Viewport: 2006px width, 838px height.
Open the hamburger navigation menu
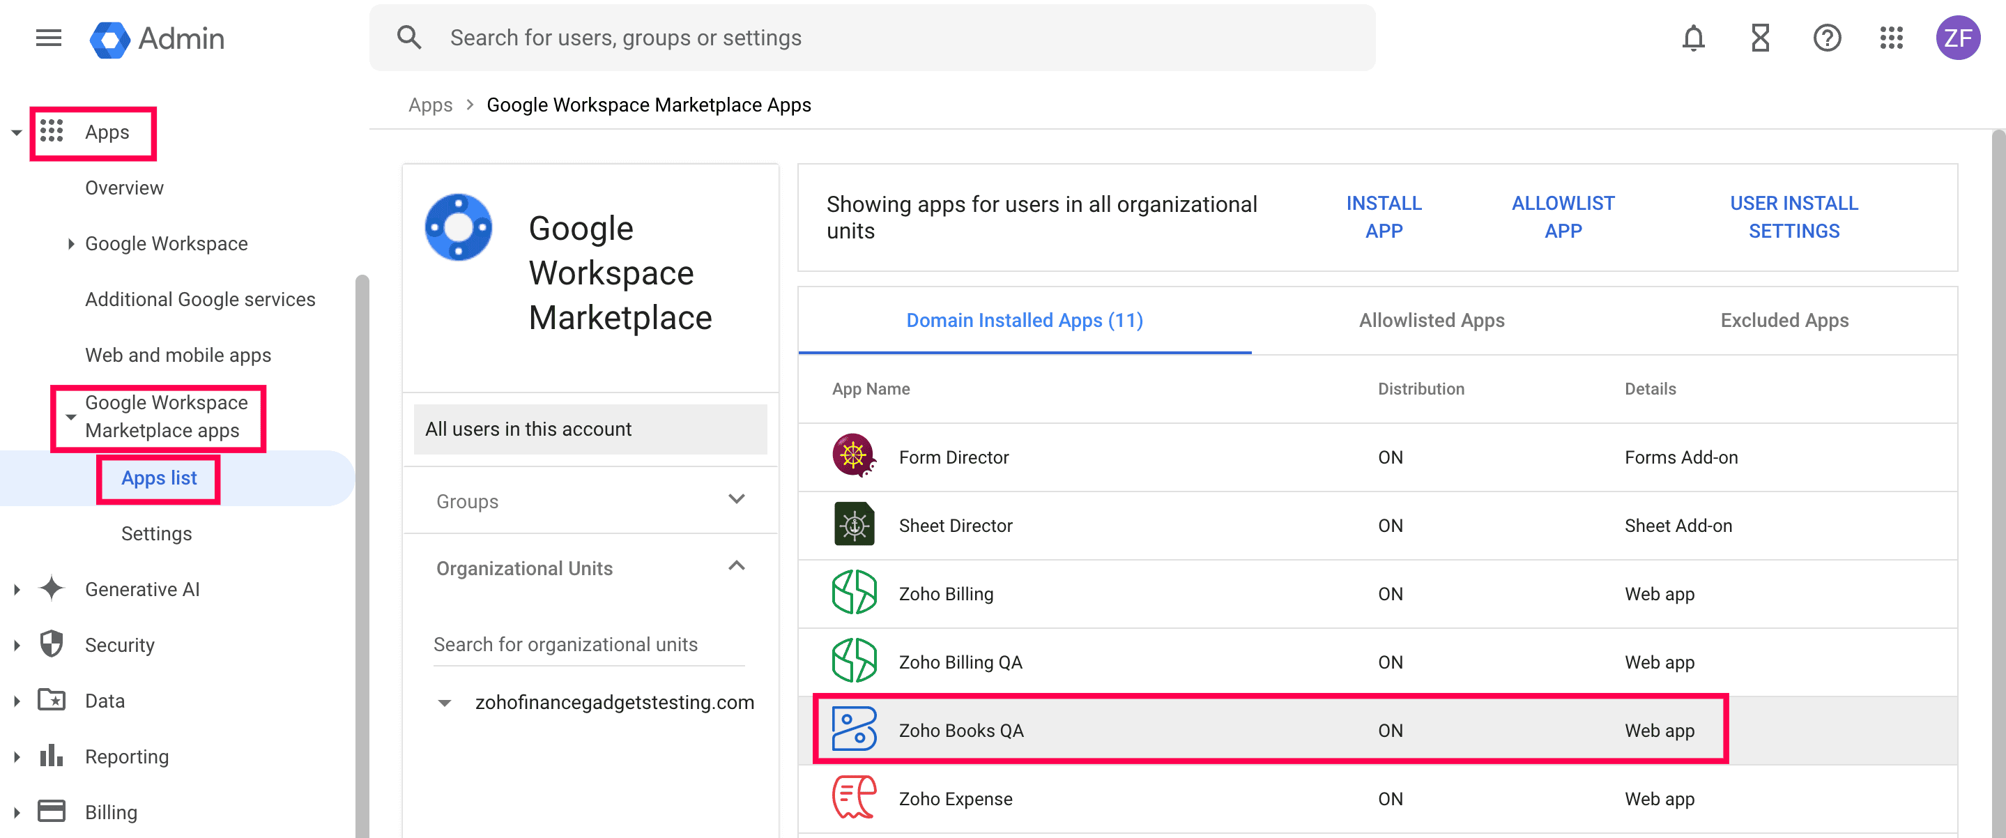48,38
